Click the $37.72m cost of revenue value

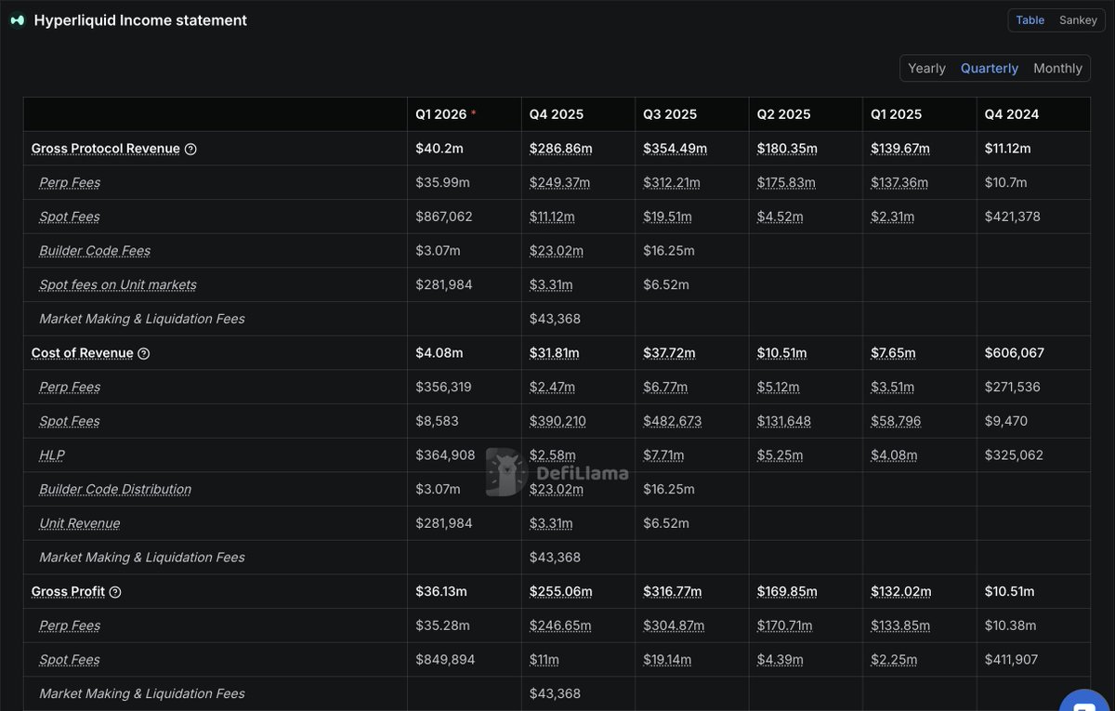669,353
